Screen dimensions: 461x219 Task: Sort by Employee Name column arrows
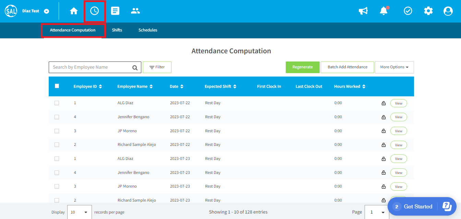(151, 86)
